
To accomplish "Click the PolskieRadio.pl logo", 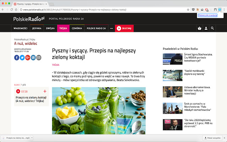I will [x=29, y=19].
